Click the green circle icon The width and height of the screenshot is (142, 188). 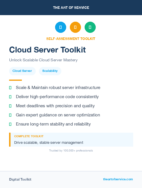click(90, 27)
